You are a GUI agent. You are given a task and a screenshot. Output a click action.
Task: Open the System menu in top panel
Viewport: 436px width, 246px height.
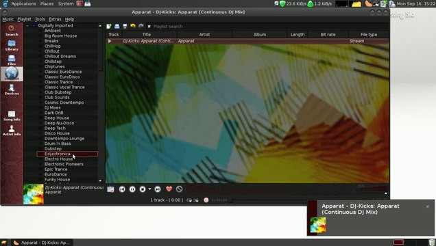[x=66, y=3]
